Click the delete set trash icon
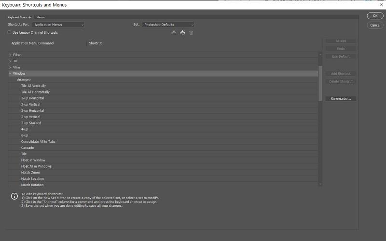Screen dimensions: 386x241 coord(191,33)
